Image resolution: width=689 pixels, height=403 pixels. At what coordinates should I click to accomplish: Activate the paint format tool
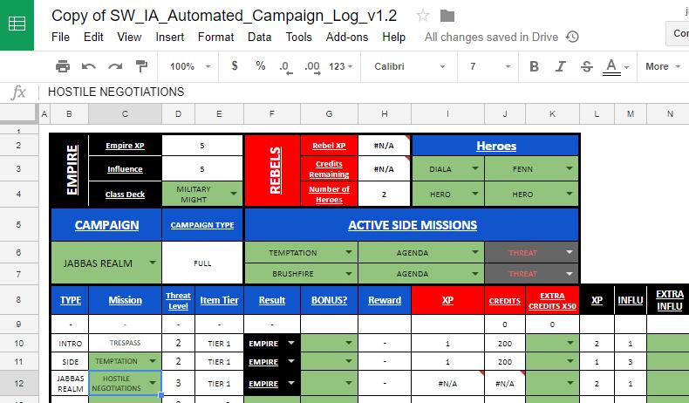(141, 66)
